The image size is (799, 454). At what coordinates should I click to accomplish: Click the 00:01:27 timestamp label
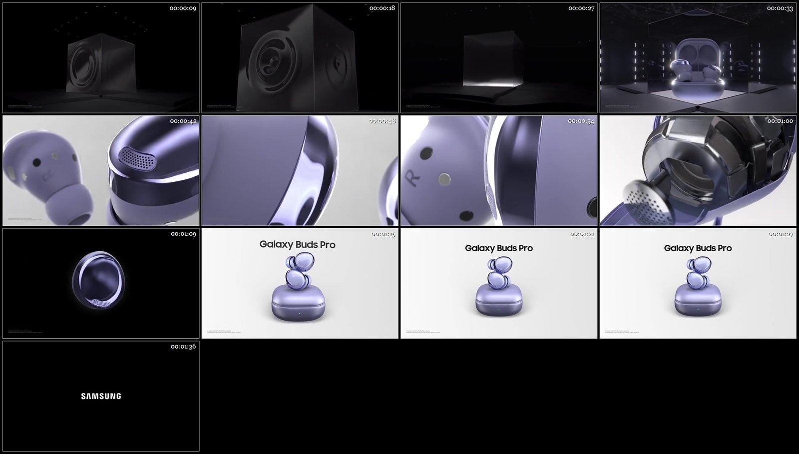780,234
